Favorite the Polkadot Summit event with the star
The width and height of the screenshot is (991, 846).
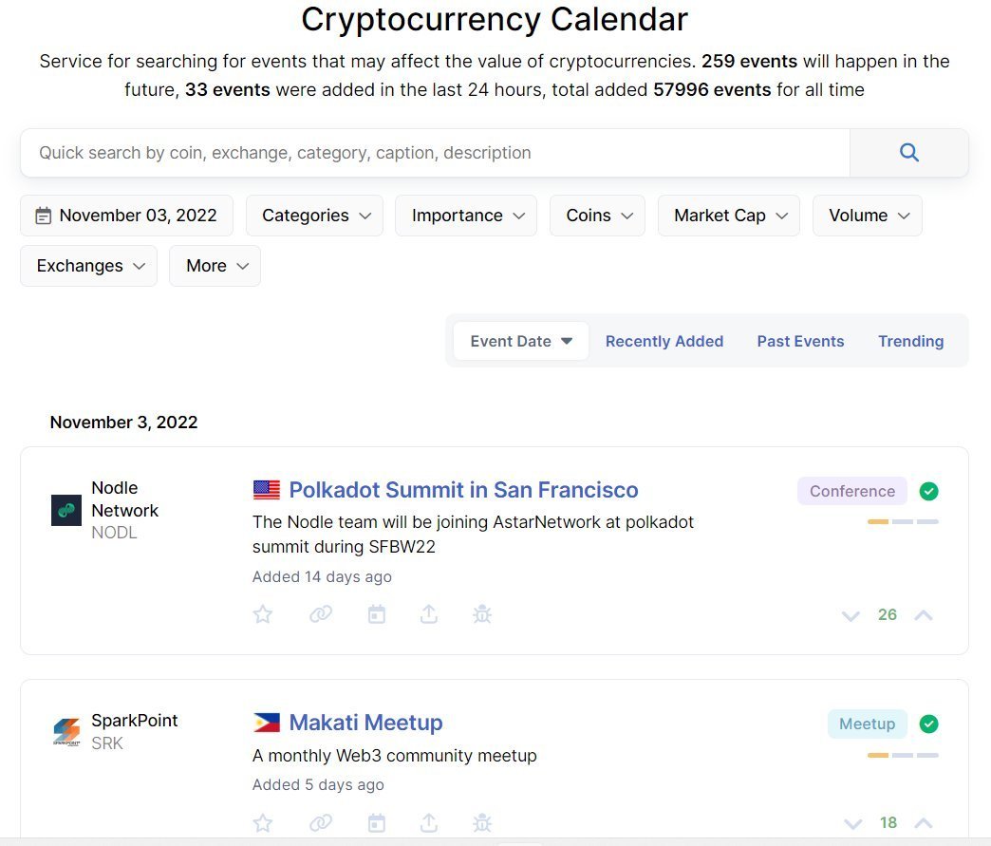[263, 614]
